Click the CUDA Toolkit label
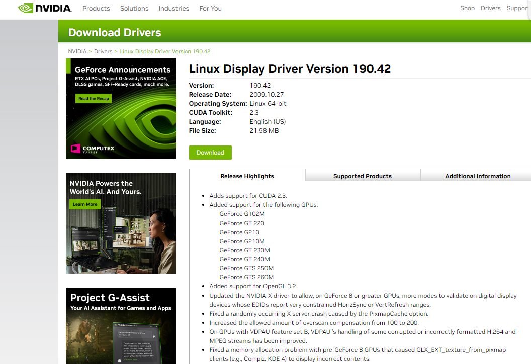 [x=211, y=112]
